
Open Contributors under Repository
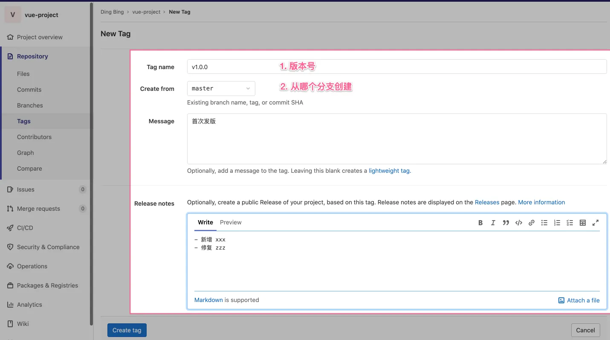pos(34,137)
